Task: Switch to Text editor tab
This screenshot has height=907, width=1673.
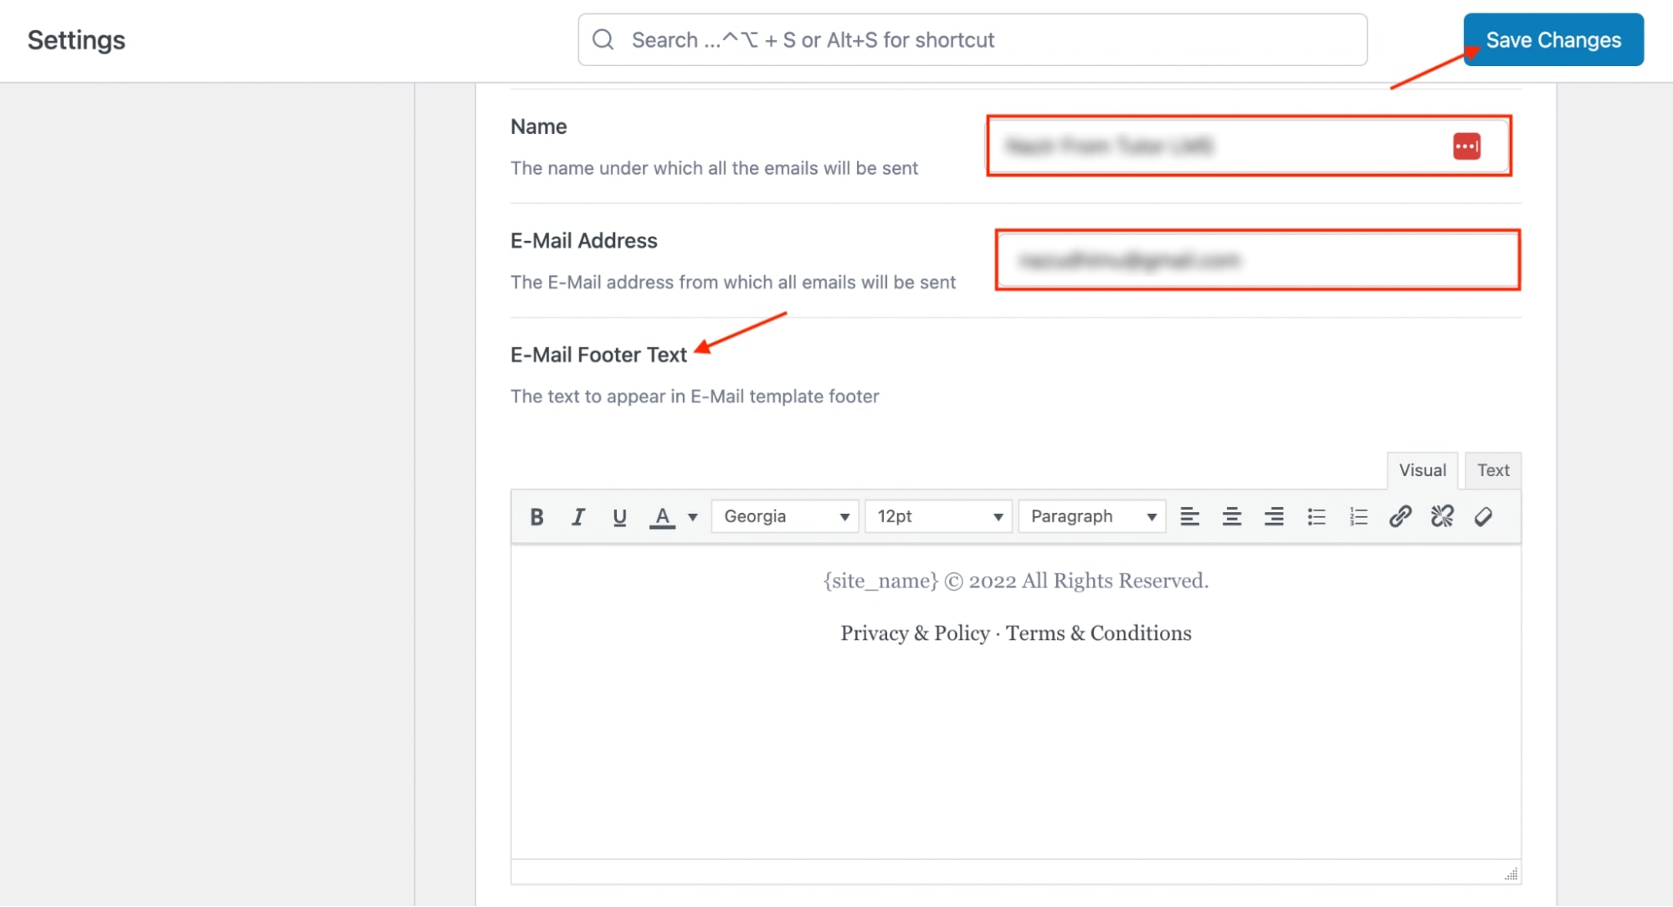Action: point(1493,469)
